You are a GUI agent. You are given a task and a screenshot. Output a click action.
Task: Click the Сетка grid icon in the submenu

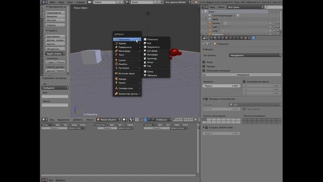[145, 71]
